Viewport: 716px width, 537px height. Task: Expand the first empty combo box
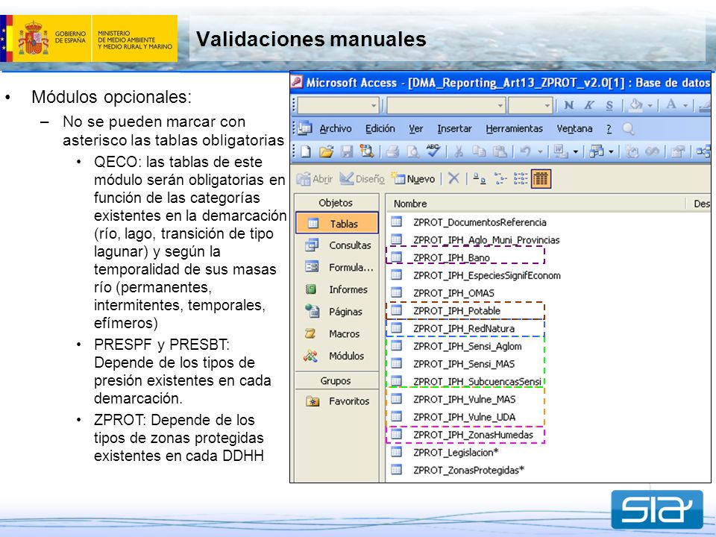[x=374, y=106]
